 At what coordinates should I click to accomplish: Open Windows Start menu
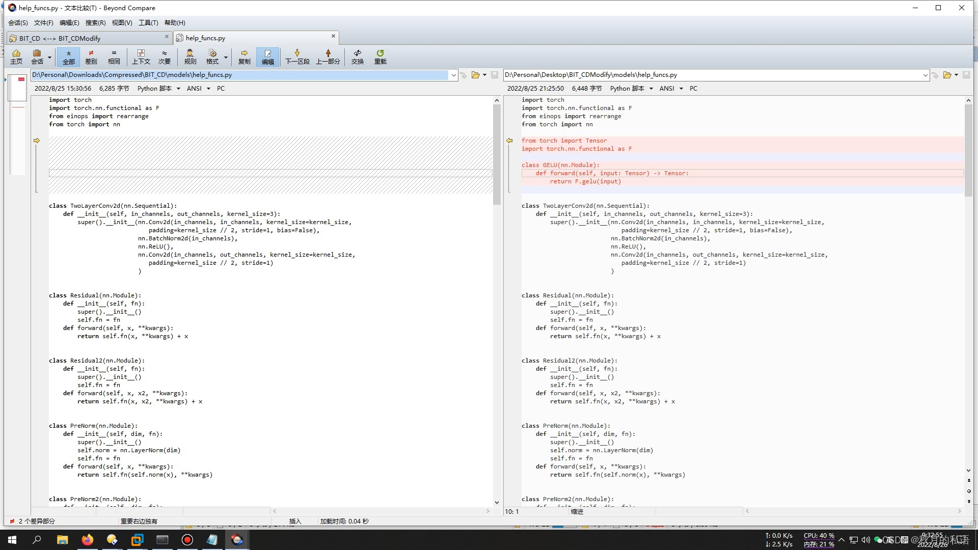click(x=12, y=540)
